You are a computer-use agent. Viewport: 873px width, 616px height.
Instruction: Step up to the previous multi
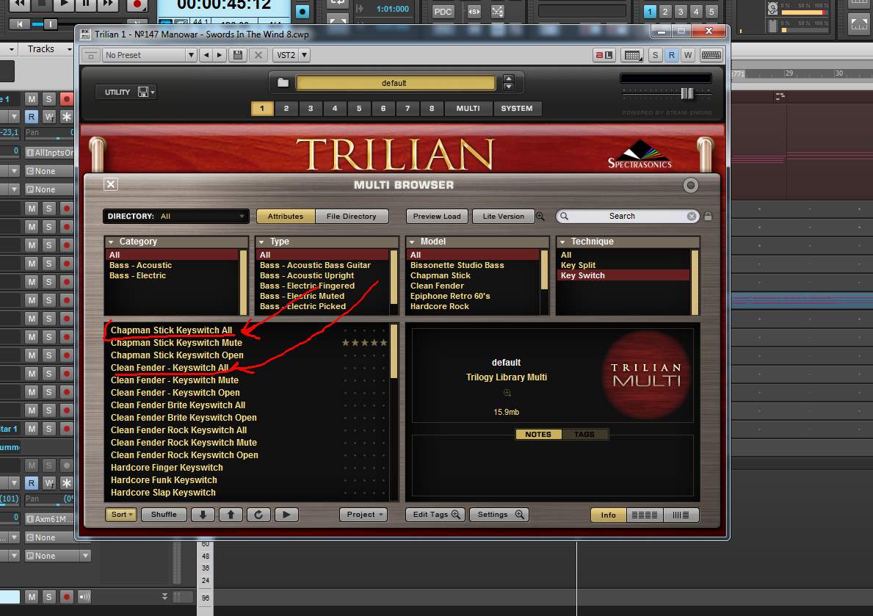click(x=231, y=515)
